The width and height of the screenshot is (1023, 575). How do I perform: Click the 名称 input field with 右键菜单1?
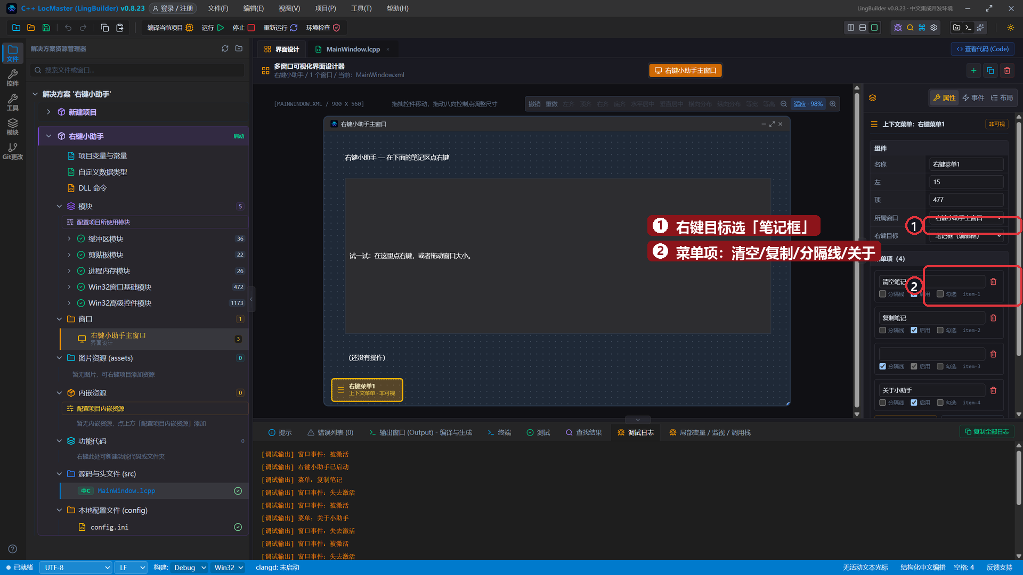coord(967,164)
